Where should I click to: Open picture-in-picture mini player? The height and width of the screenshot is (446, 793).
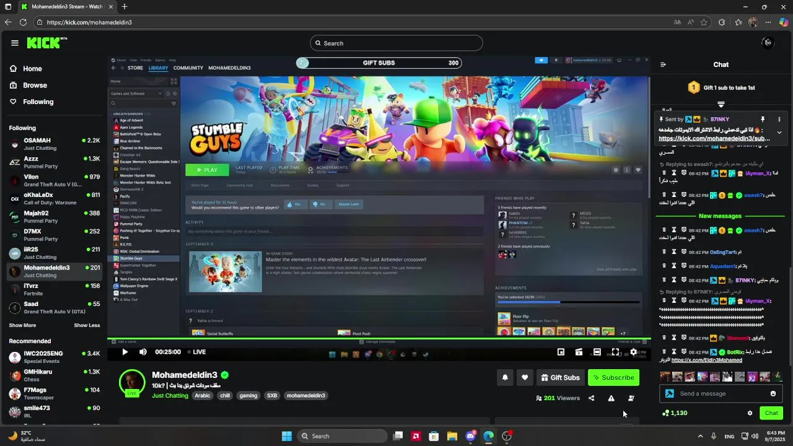[561, 352]
